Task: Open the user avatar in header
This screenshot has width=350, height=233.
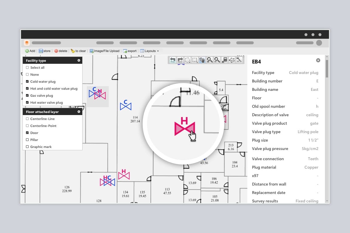Action: pyautogui.click(x=319, y=43)
